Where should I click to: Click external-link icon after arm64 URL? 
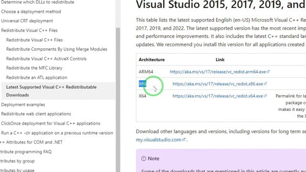(x=268, y=72)
